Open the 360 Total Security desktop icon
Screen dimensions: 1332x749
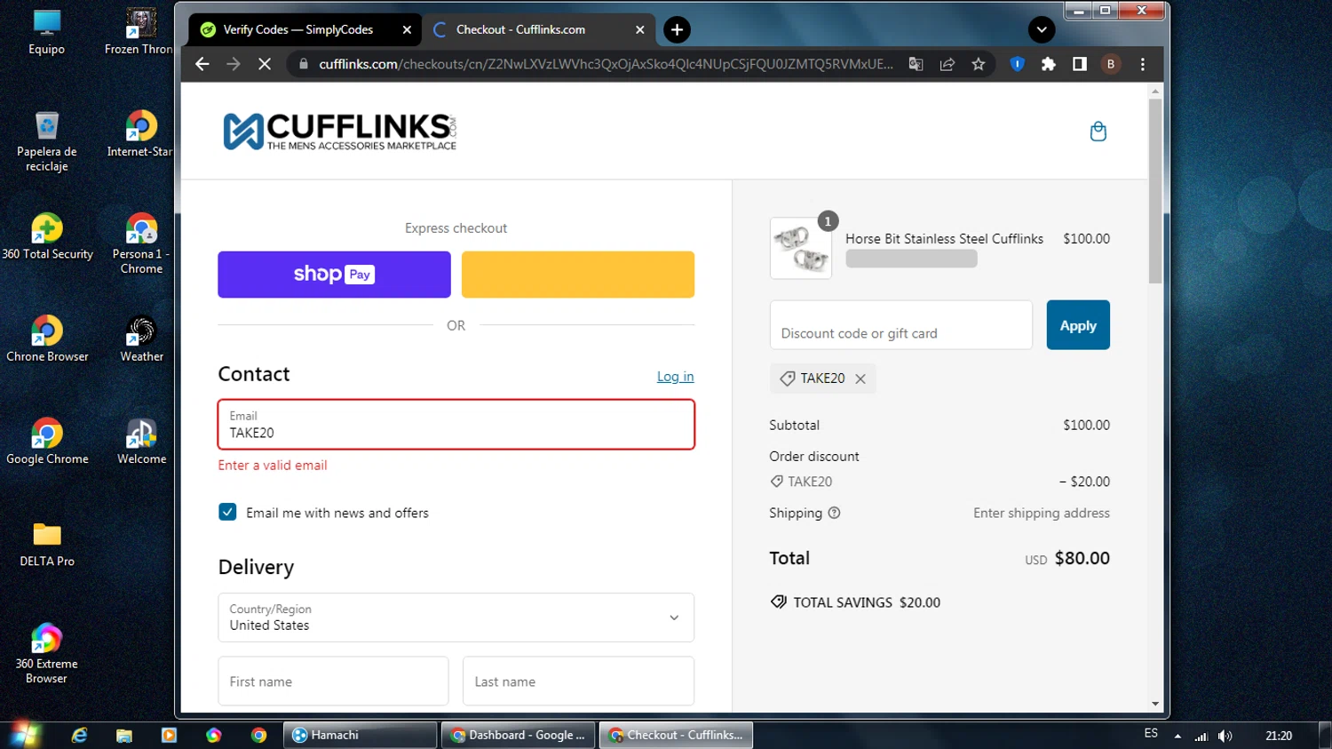(47, 236)
